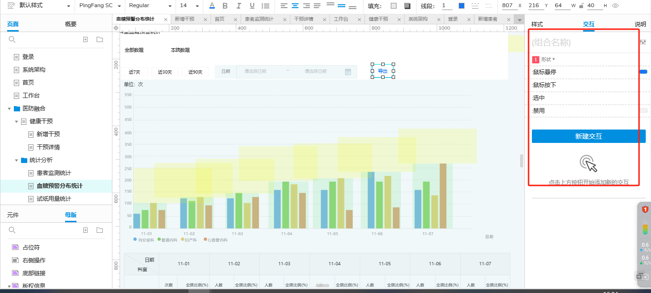Align text right
The image size is (651, 293).
306,6
